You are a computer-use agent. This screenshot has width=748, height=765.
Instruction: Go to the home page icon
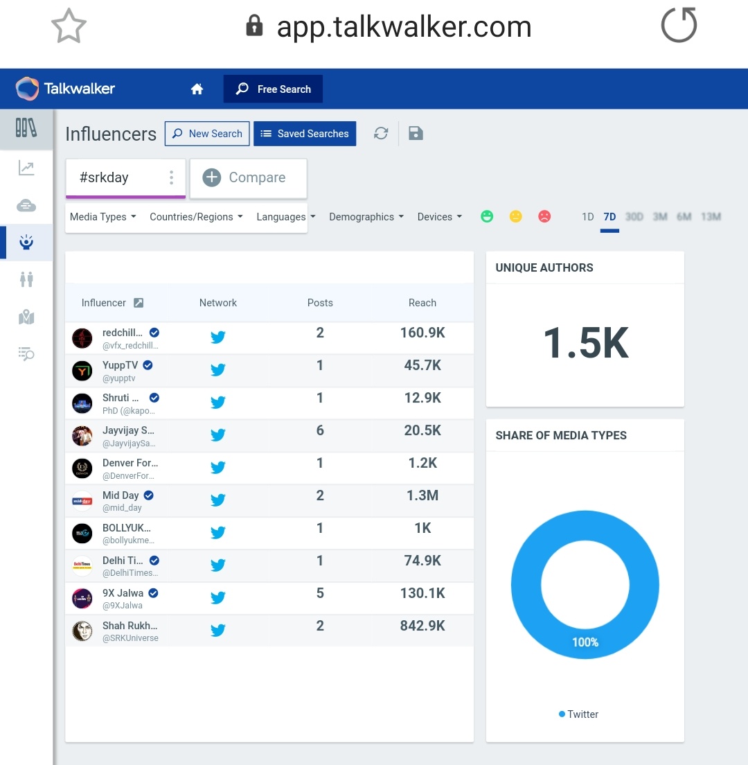pyautogui.click(x=197, y=89)
